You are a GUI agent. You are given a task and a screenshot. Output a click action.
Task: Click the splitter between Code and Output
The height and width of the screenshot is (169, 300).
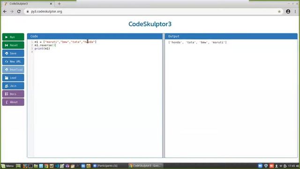coord(164,95)
